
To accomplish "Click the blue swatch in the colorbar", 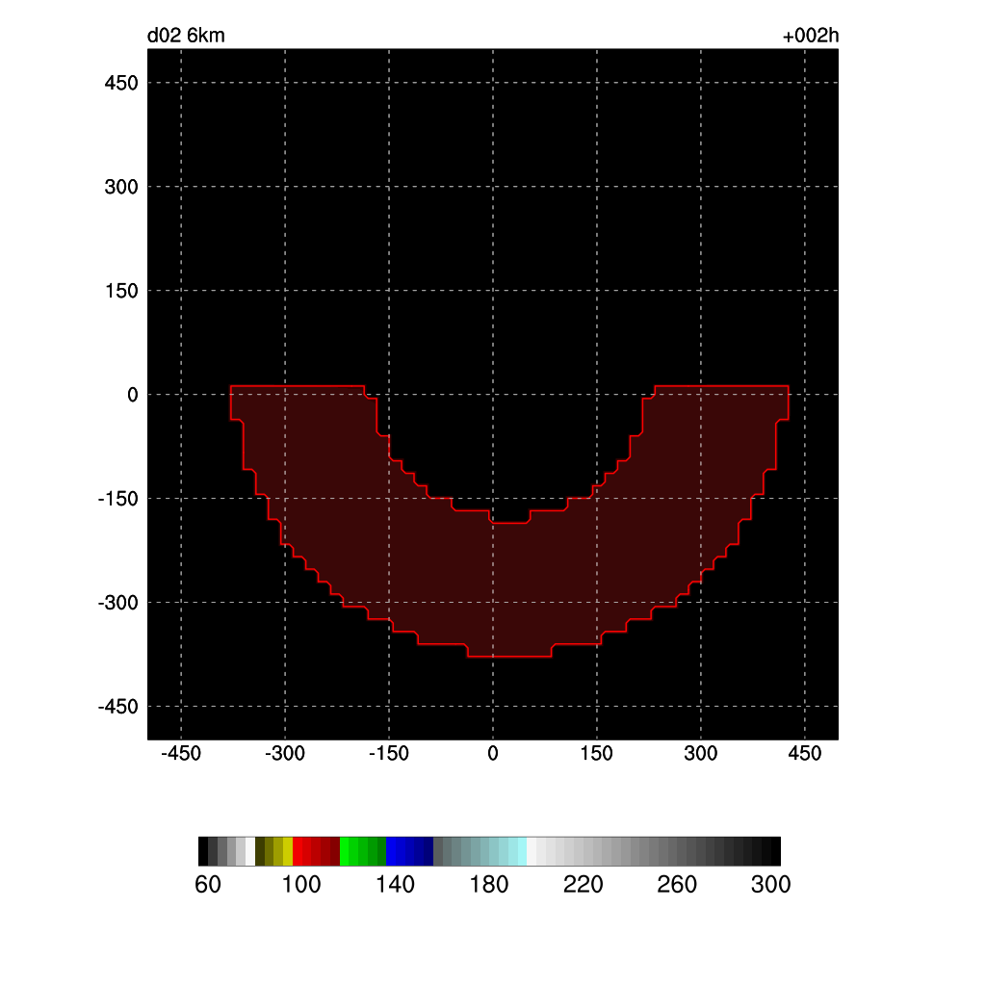I will click(395, 851).
